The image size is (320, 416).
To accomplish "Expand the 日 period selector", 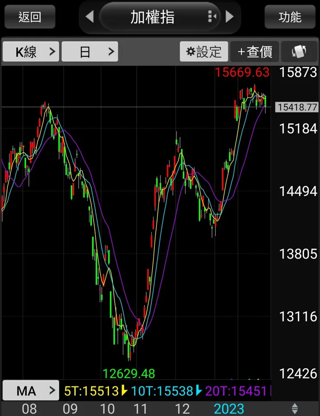I will [90, 52].
